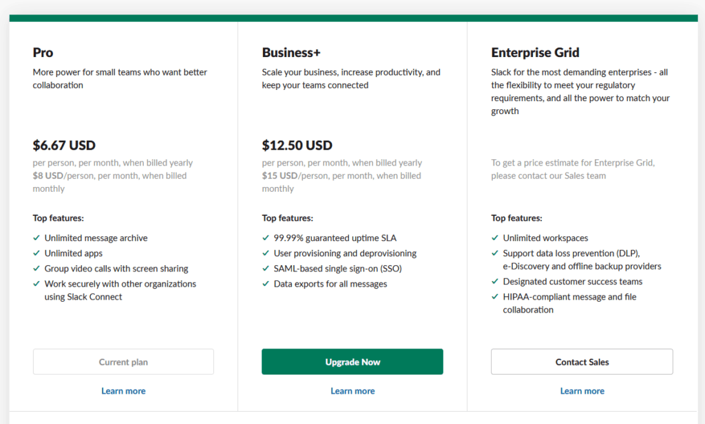Click checkmark beside 99.99% guaranteed uptime SLA
The image size is (705, 424).
(266, 238)
